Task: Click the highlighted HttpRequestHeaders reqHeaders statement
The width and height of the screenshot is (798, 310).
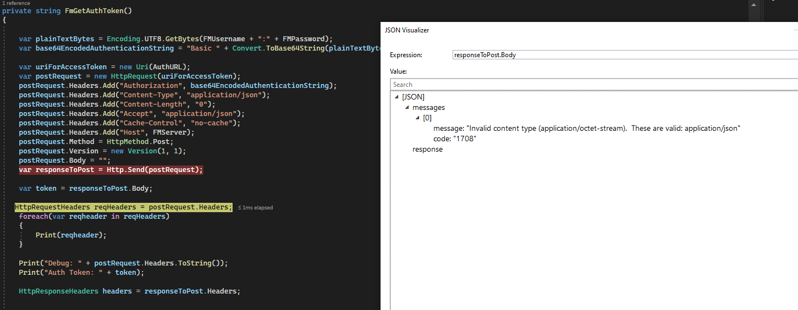Action: coord(124,207)
